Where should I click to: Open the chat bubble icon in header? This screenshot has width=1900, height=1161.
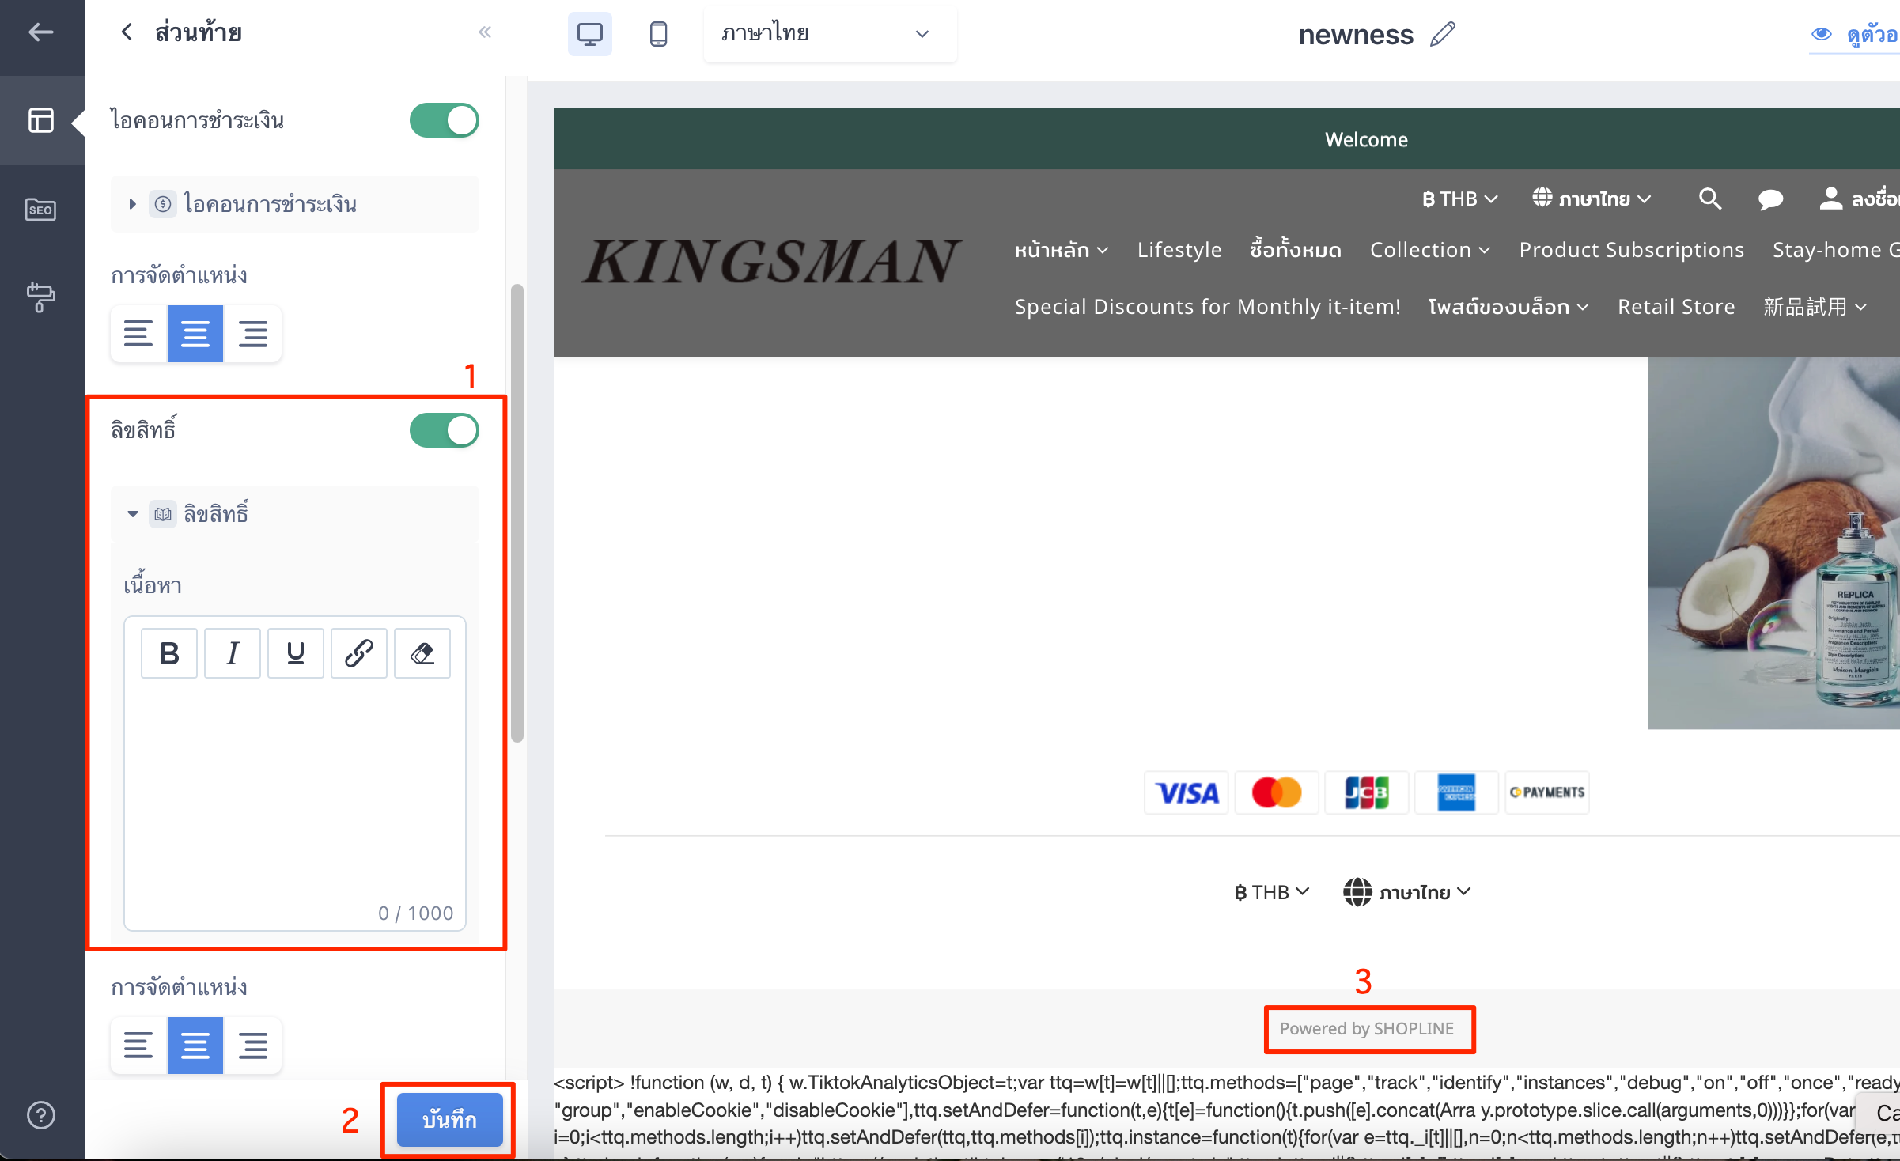click(1770, 199)
